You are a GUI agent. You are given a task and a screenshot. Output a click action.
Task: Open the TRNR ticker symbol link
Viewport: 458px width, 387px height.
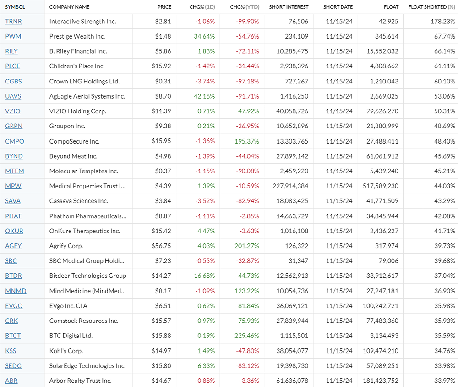pyautogui.click(x=13, y=22)
